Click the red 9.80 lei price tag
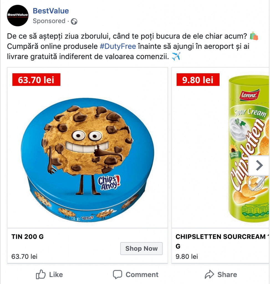270x284 pixels. (198, 80)
